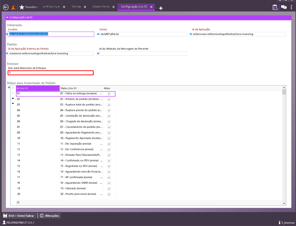Viewport: 296px width, 226px height.
Task: Click help icon beside Mensagem de Presente field
Action: [98, 53]
